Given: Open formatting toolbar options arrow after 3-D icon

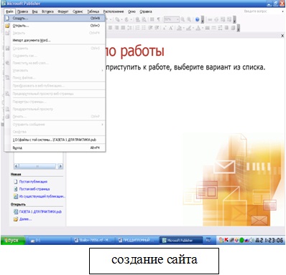Looking at the screenshot, I should point(238,28).
